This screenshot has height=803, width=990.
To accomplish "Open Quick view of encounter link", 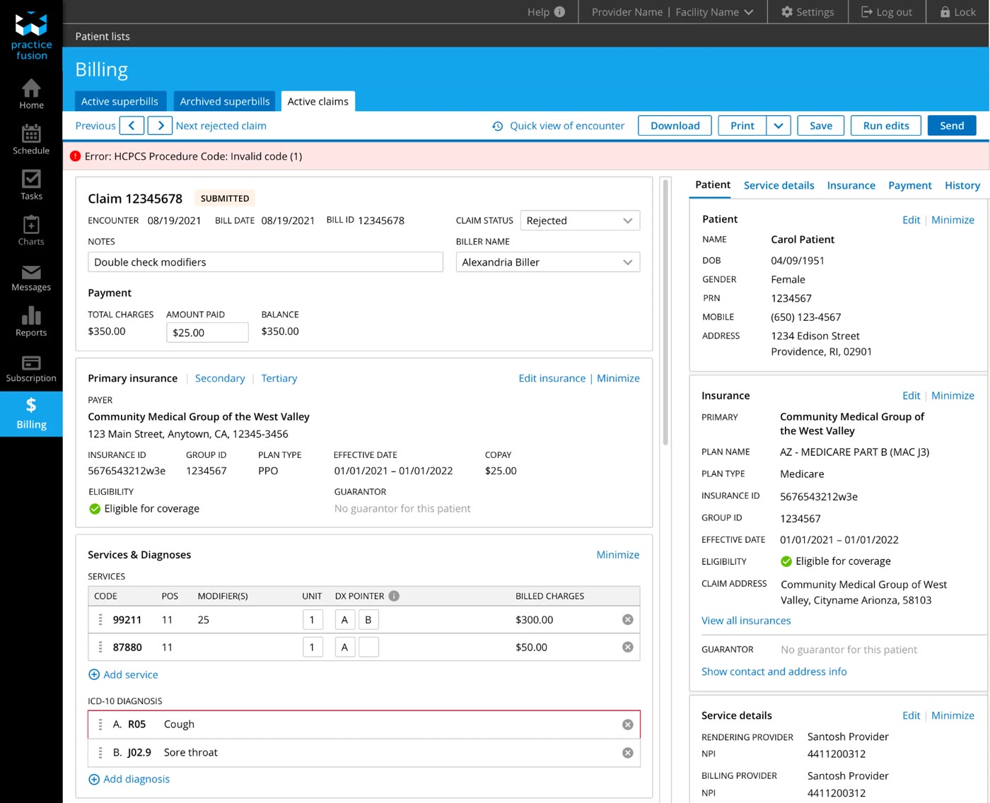I will click(559, 126).
